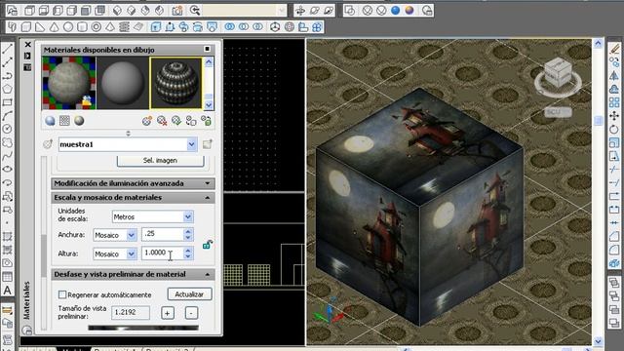Image resolution: width=624 pixels, height=351 pixels.
Task: Click the ViewCube in the viewport
Action: coord(558,72)
